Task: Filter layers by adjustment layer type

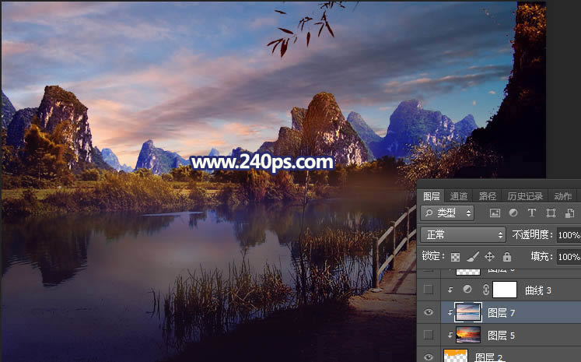Action: point(513,213)
